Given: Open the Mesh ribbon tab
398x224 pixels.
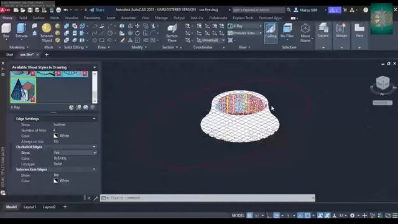Looking at the screenshot, I should pos(54,18).
